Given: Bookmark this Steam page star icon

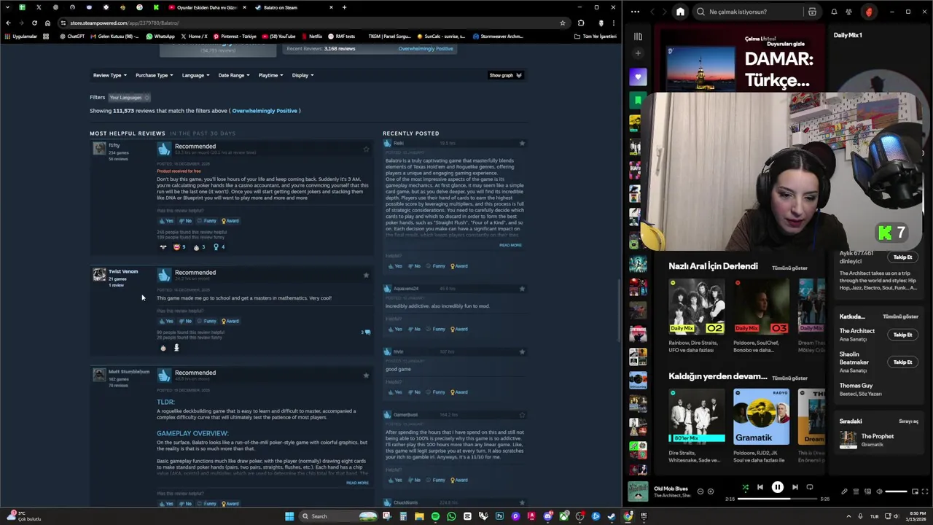Looking at the screenshot, I should point(562,23).
